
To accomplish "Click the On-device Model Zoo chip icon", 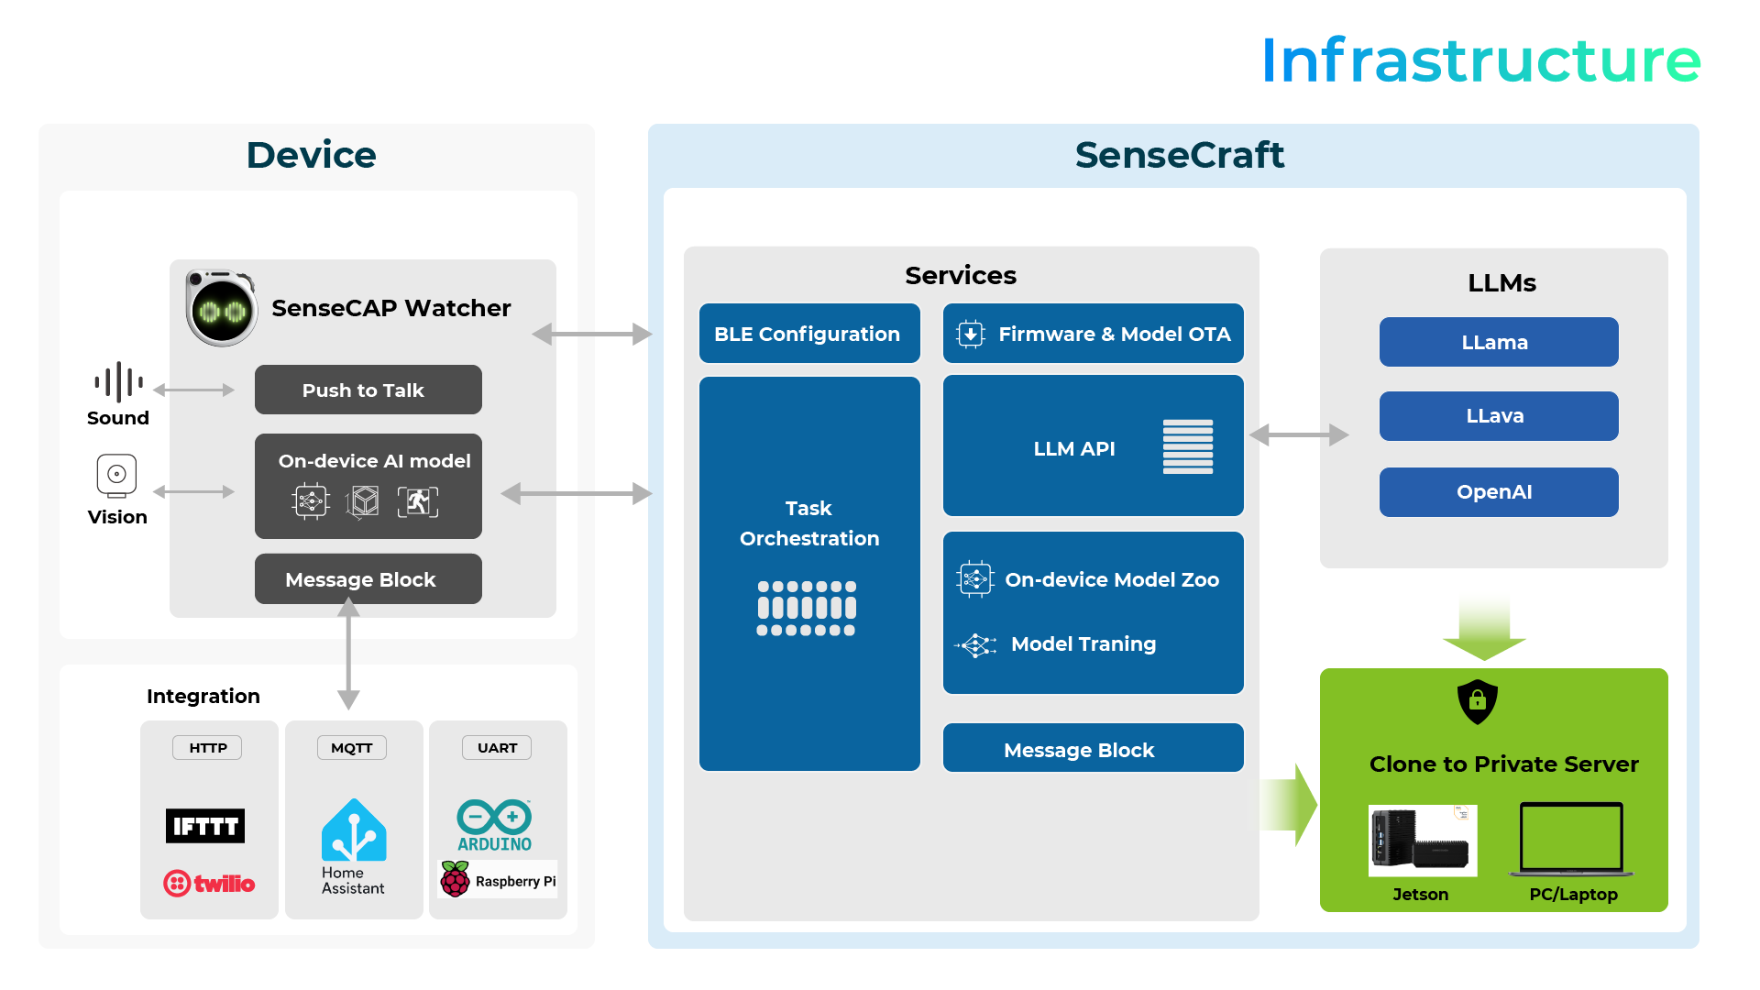I will pyautogui.click(x=975, y=579).
